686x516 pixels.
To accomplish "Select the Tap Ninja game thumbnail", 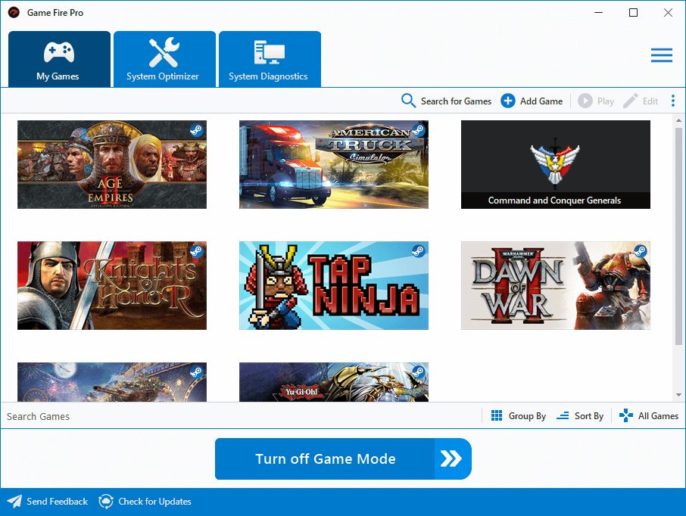I will pyautogui.click(x=333, y=286).
